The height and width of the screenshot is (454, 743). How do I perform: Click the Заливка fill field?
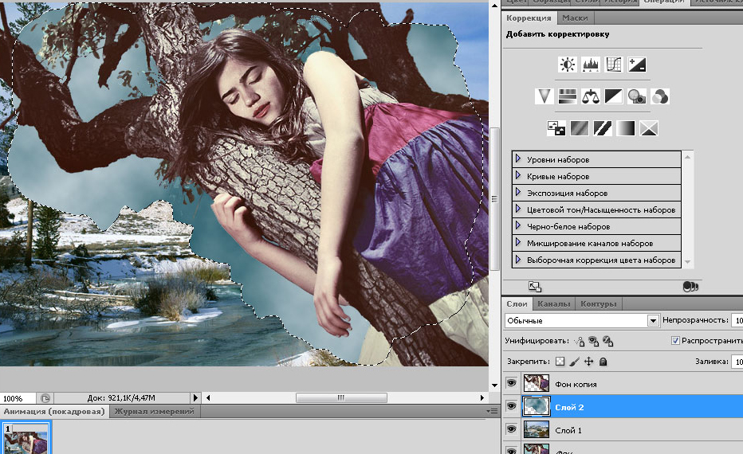click(x=737, y=362)
